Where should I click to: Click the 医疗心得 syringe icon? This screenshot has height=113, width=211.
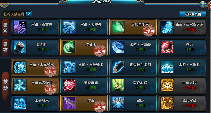click(118, 85)
